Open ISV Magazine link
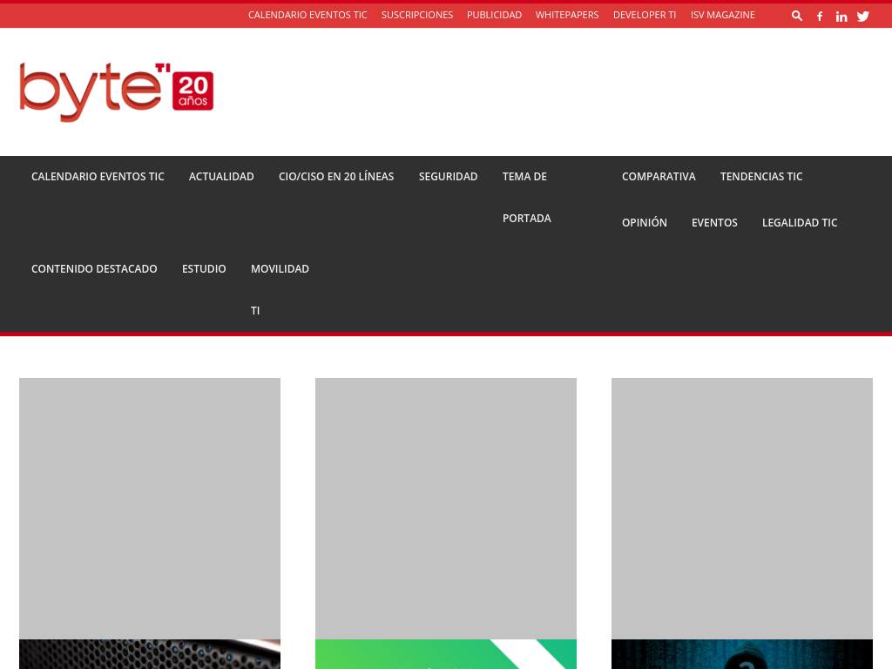This screenshot has width=892, height=669. coord(723,15)
